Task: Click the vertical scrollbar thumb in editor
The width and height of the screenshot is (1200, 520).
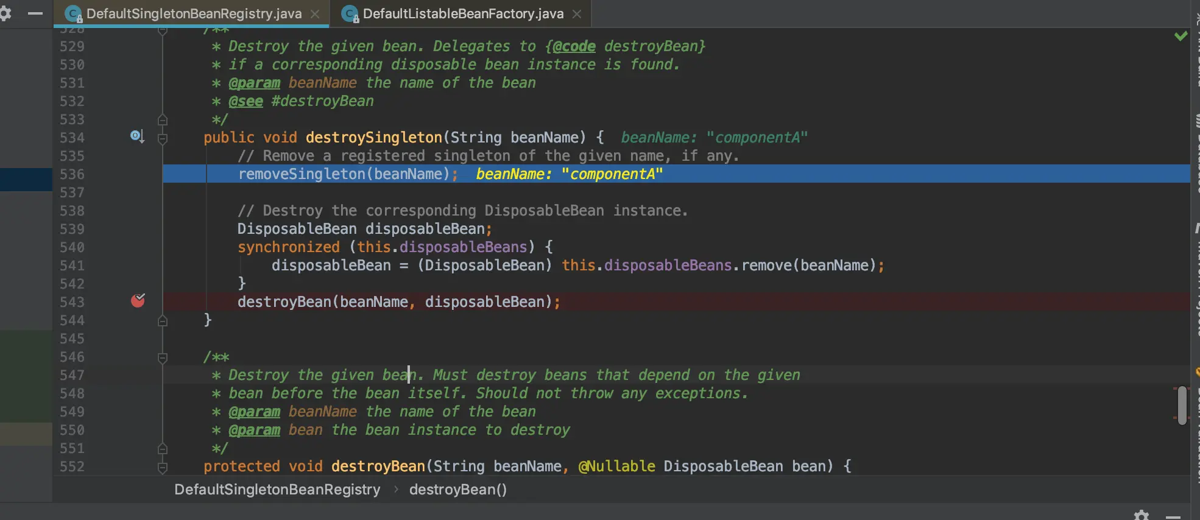Action: [x=1182, y=405]
